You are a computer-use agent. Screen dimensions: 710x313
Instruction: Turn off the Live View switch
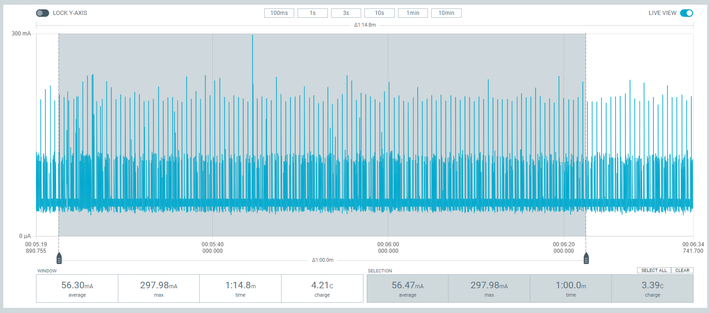pos(687,13)
